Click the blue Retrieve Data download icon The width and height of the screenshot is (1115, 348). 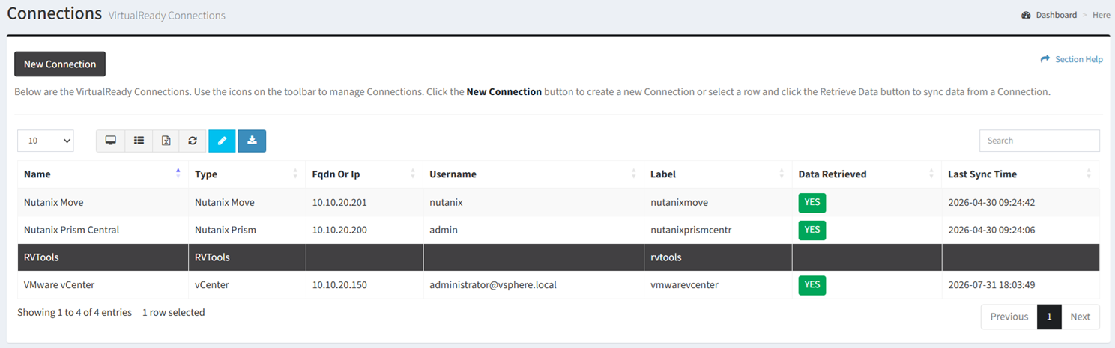click(x=252, y=141)
